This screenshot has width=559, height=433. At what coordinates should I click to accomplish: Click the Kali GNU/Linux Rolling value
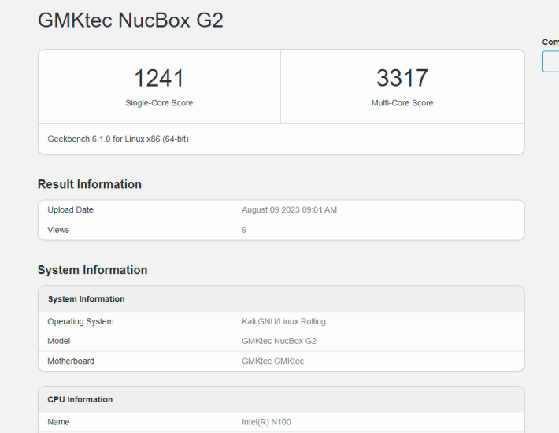pyautogui.click(x=283, y=321)
